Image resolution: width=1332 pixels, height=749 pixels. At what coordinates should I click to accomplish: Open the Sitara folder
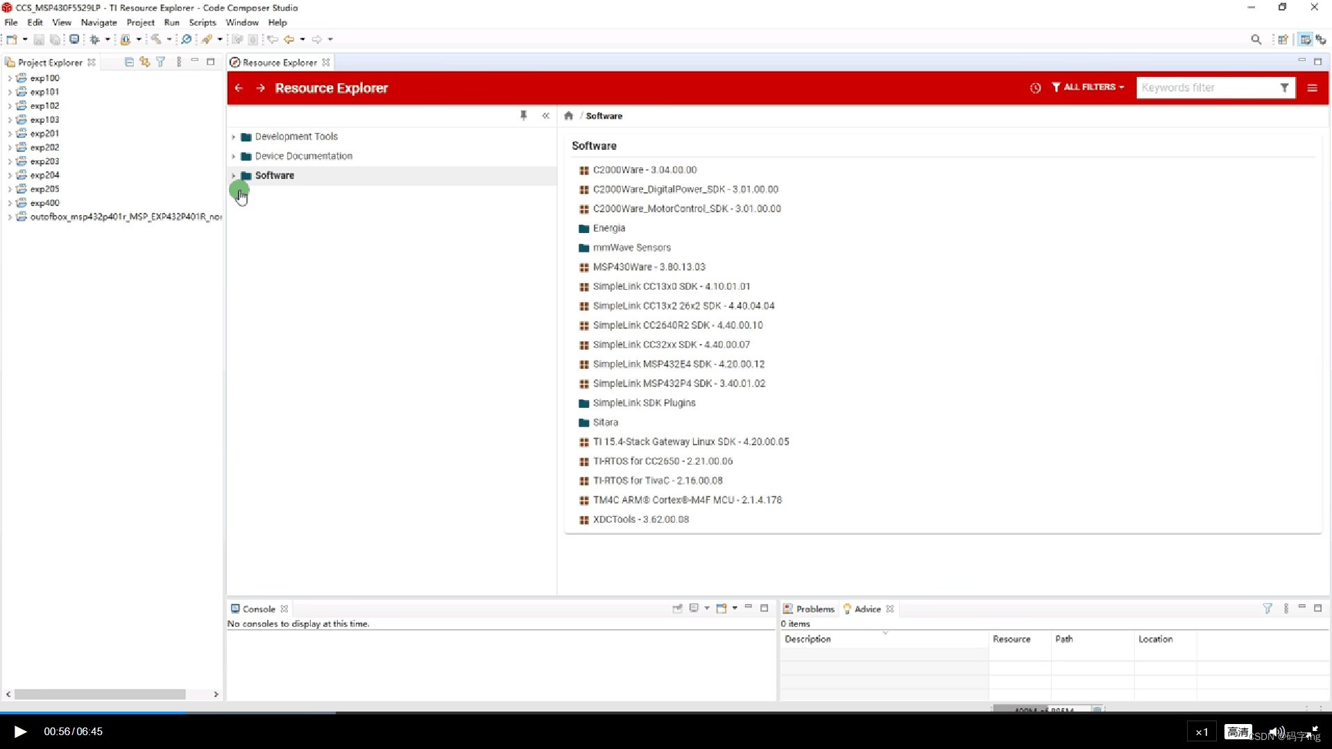click(605, 422)
